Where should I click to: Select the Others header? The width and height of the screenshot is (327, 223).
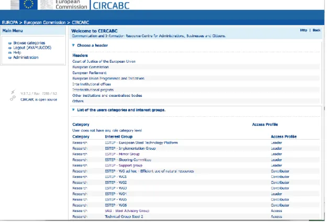(x=78, y=101)
